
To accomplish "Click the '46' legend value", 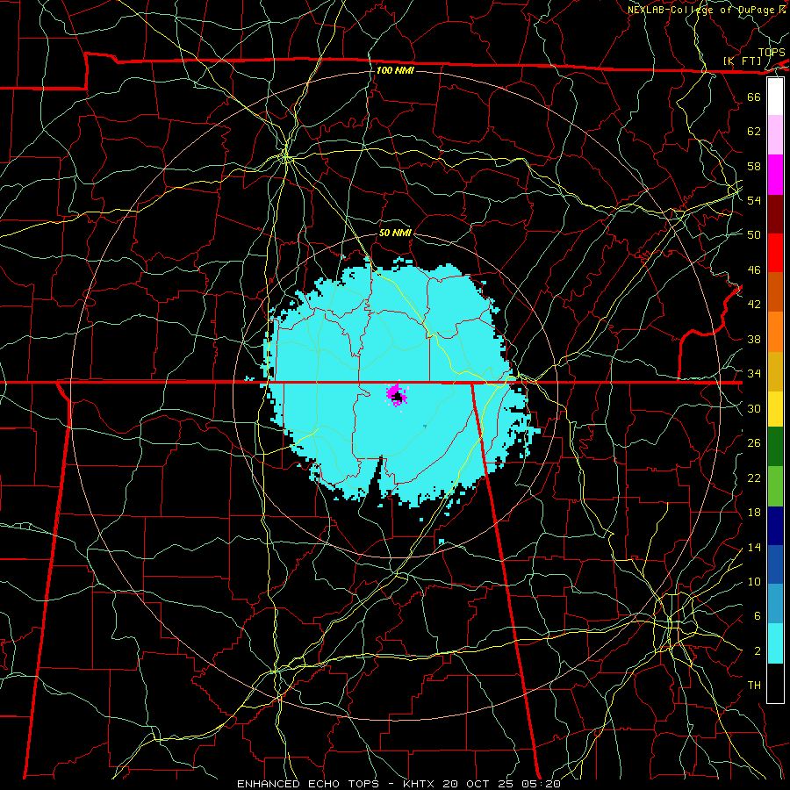I will tap(754, 269).
